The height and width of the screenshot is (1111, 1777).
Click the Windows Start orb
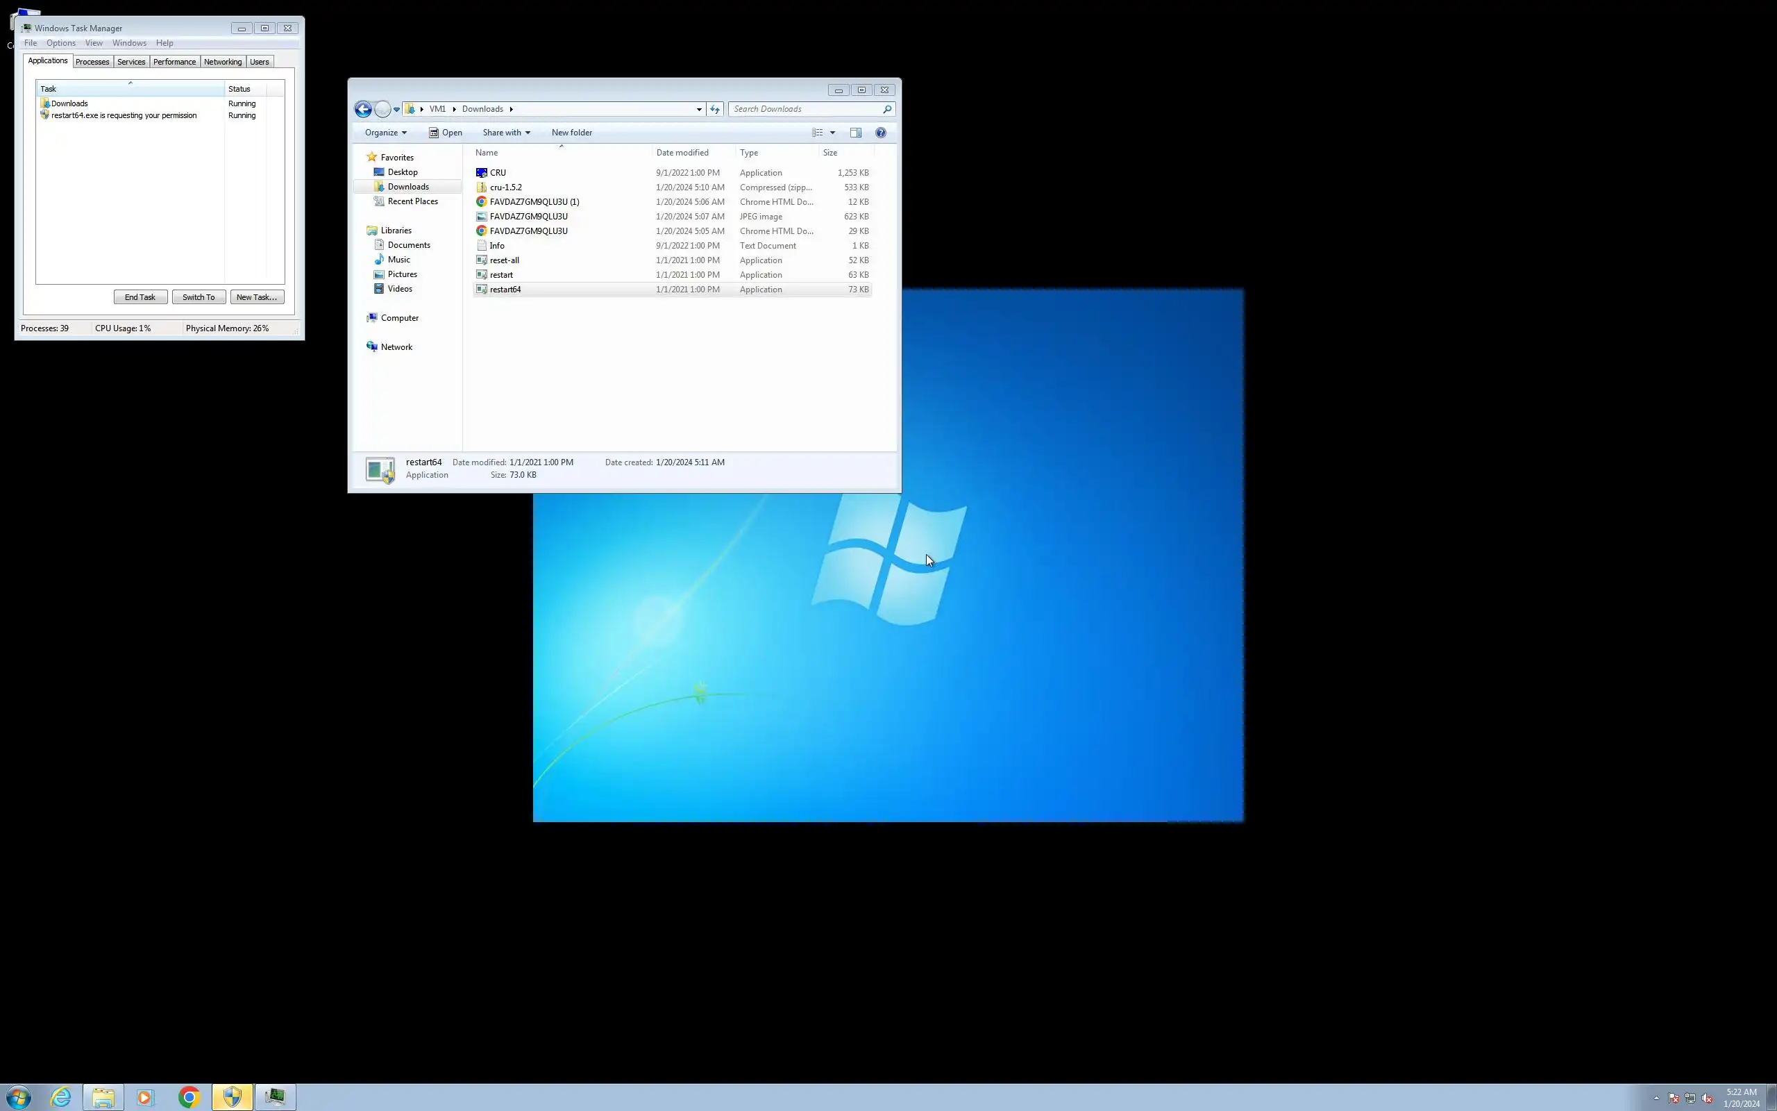[x=18, y=1097]
